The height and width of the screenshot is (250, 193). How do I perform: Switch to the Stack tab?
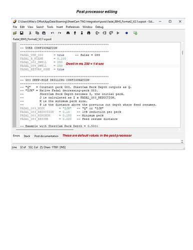tap(27, 136)
